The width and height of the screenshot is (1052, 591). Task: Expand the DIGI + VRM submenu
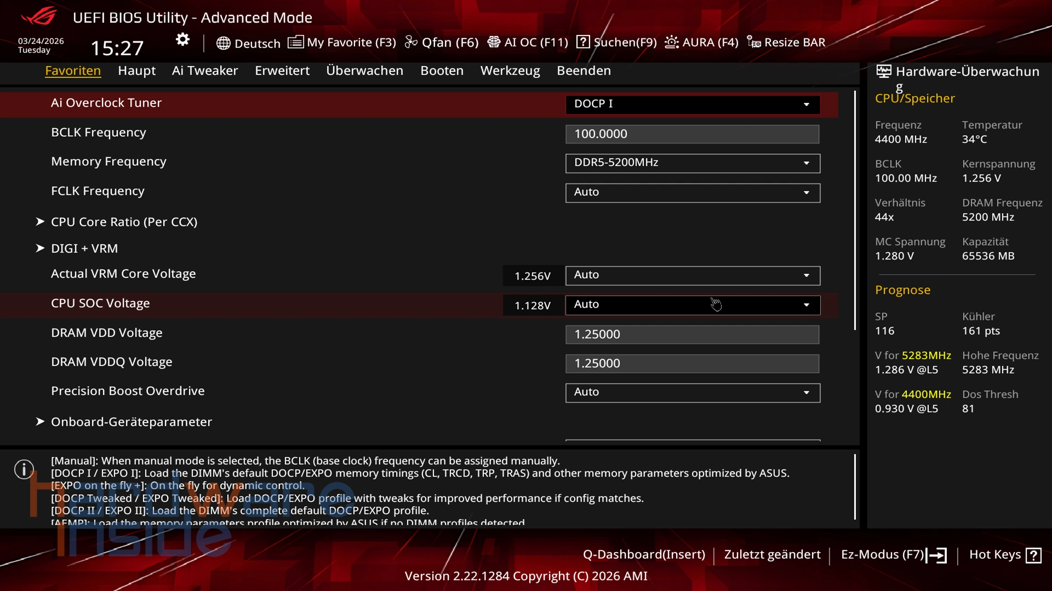click(84, 248)
